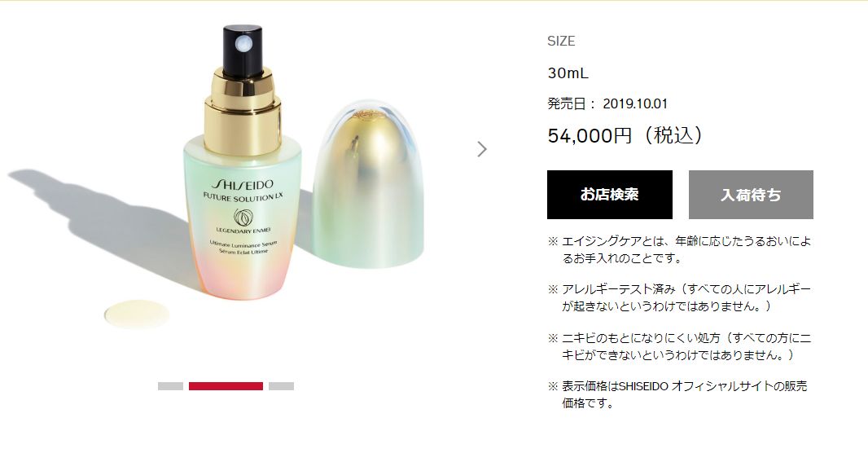Viewport: 868px width, 453px height.
Task: Click the ニキビ footnote text
Action: (x=680, y=346)
